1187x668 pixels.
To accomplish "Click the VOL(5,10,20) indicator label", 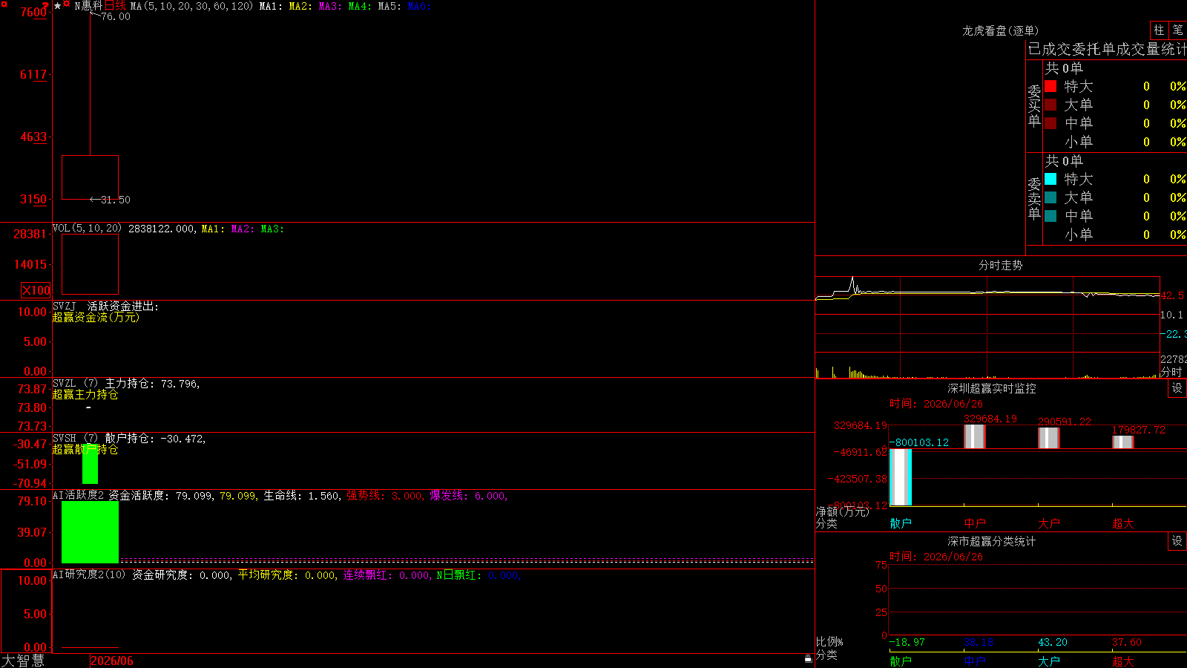I will click(x=87, y=229).
